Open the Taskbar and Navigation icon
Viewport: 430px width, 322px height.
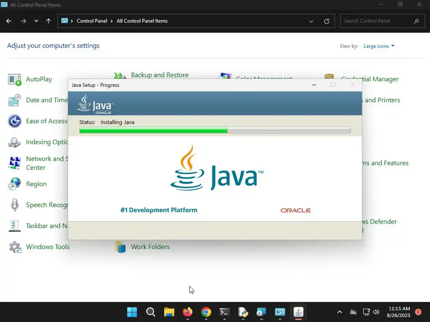(x=15, y=226)
